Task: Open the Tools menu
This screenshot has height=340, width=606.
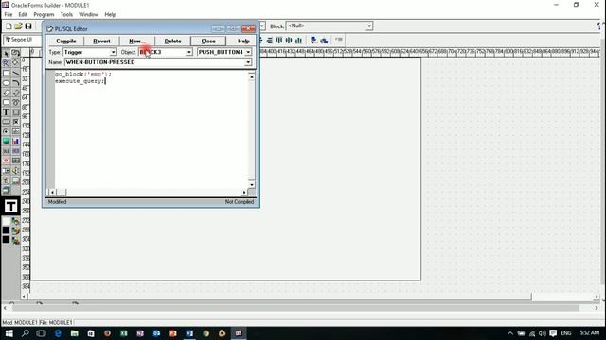Action: 66,15
